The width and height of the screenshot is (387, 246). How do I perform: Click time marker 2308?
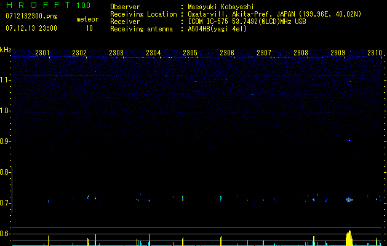point(301,52)
